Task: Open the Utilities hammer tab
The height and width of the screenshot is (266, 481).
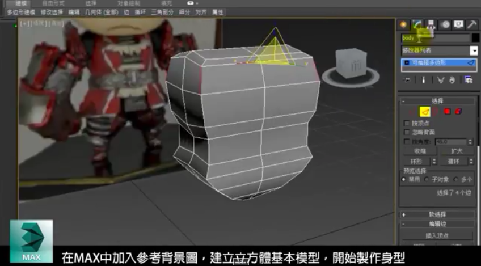Action: pos(472,24)
